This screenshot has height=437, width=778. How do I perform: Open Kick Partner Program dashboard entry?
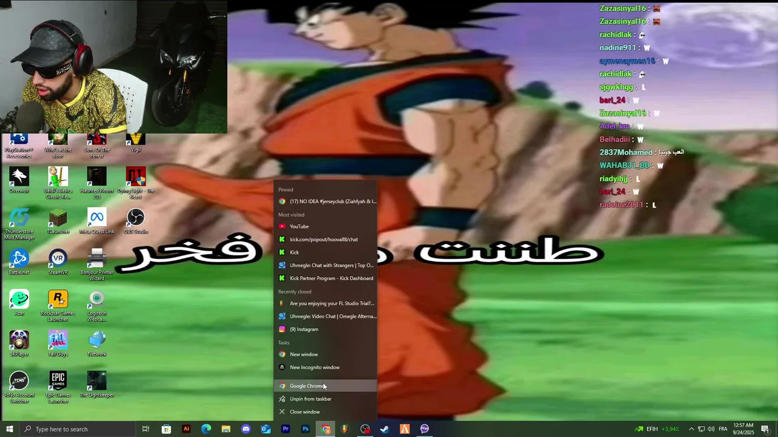[x=326, y=279]
